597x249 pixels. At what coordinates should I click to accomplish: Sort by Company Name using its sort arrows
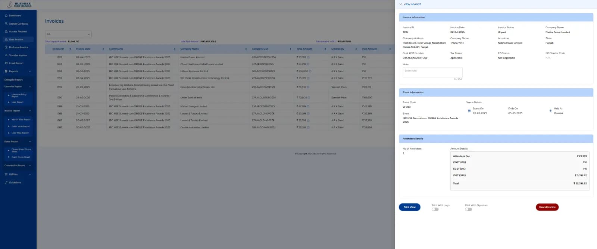coord(246,49)
